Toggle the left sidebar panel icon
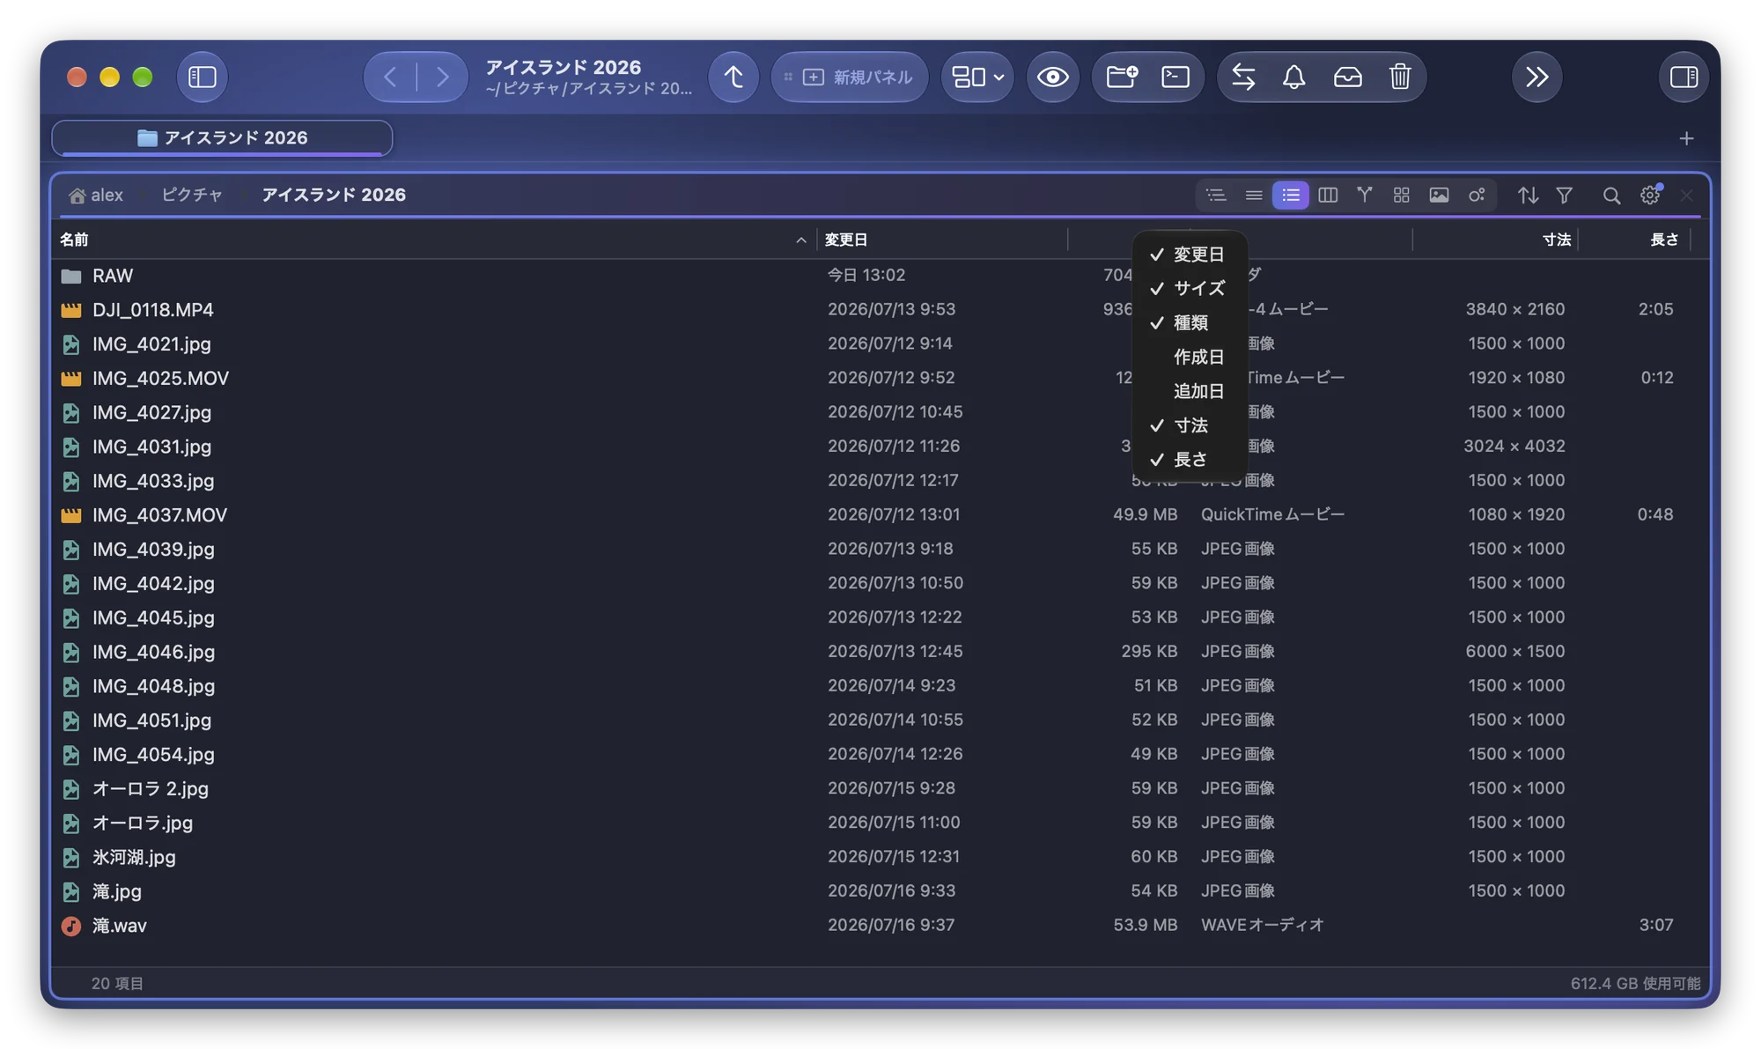The width and height of the screenshot is (1761, 1049). (x=203, y=78)
